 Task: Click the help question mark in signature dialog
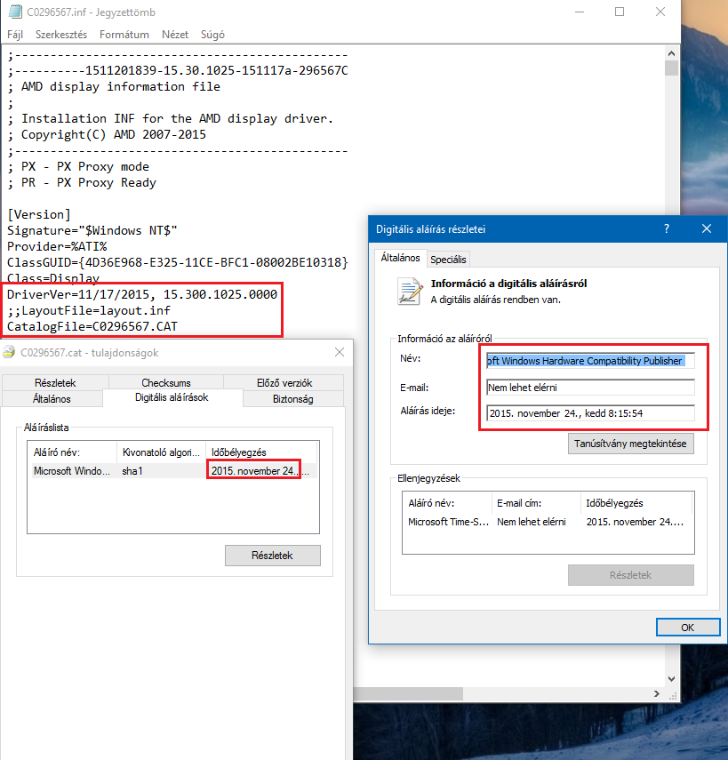click(x=667, y=228)
